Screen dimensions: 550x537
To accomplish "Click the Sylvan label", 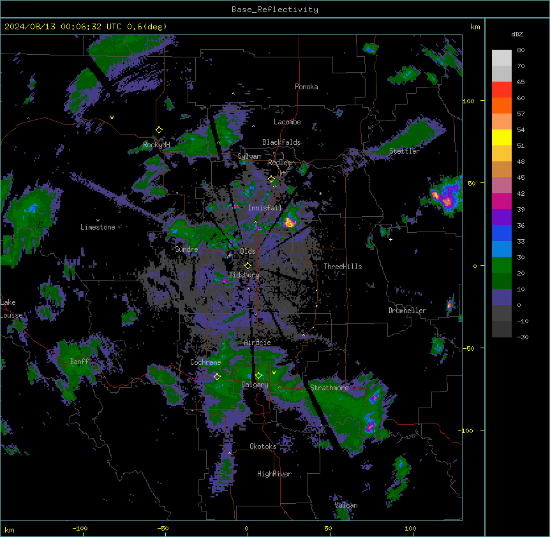I will coord(249,156).
